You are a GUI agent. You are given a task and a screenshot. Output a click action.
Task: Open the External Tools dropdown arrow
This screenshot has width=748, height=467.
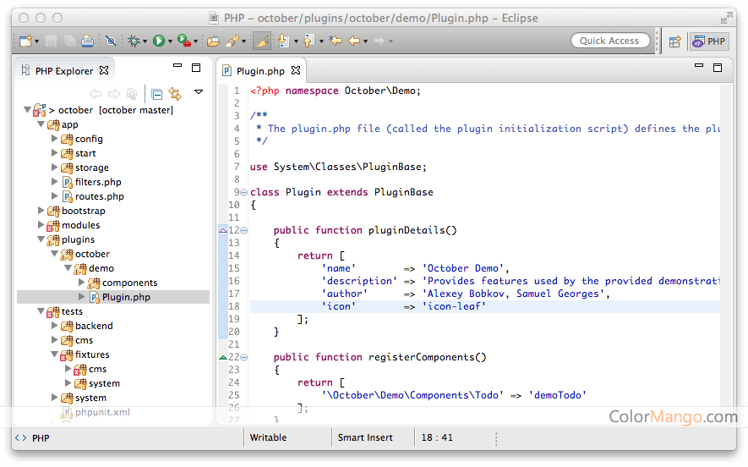point(195,41)
